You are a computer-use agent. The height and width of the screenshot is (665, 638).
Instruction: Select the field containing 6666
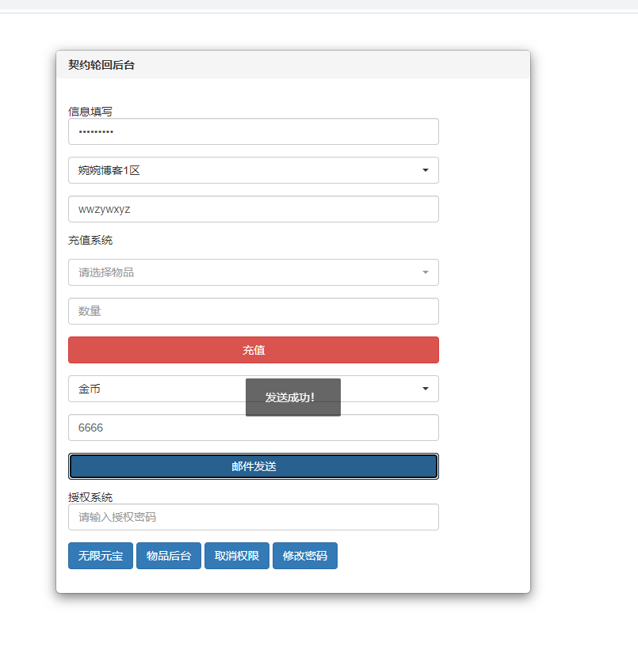(253, 427)
